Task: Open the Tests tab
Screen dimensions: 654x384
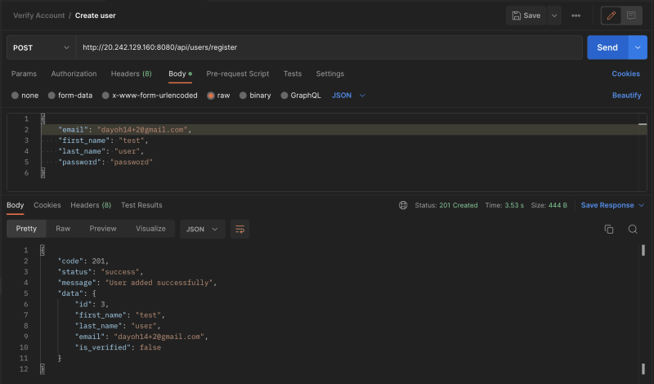Action: point(293,74)
